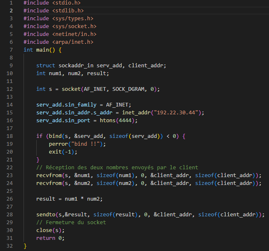Screen dimensions: 269x251
Task: Click line number 32 in the gutter
Action: (x=10, y=246)
